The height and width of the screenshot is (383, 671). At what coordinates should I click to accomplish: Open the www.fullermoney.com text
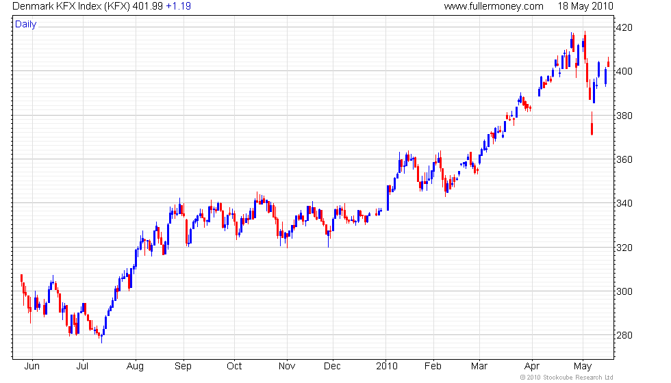tap(494, 6)
